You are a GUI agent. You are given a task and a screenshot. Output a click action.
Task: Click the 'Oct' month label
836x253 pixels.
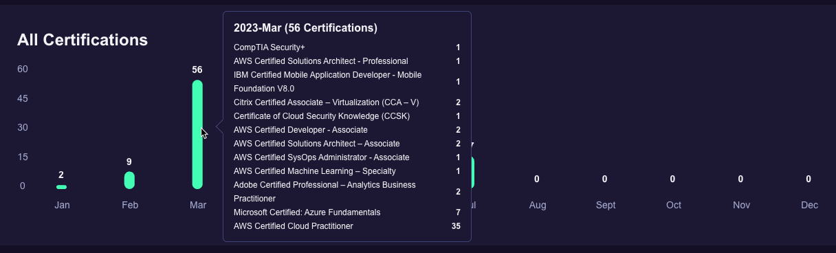point(674,205)
